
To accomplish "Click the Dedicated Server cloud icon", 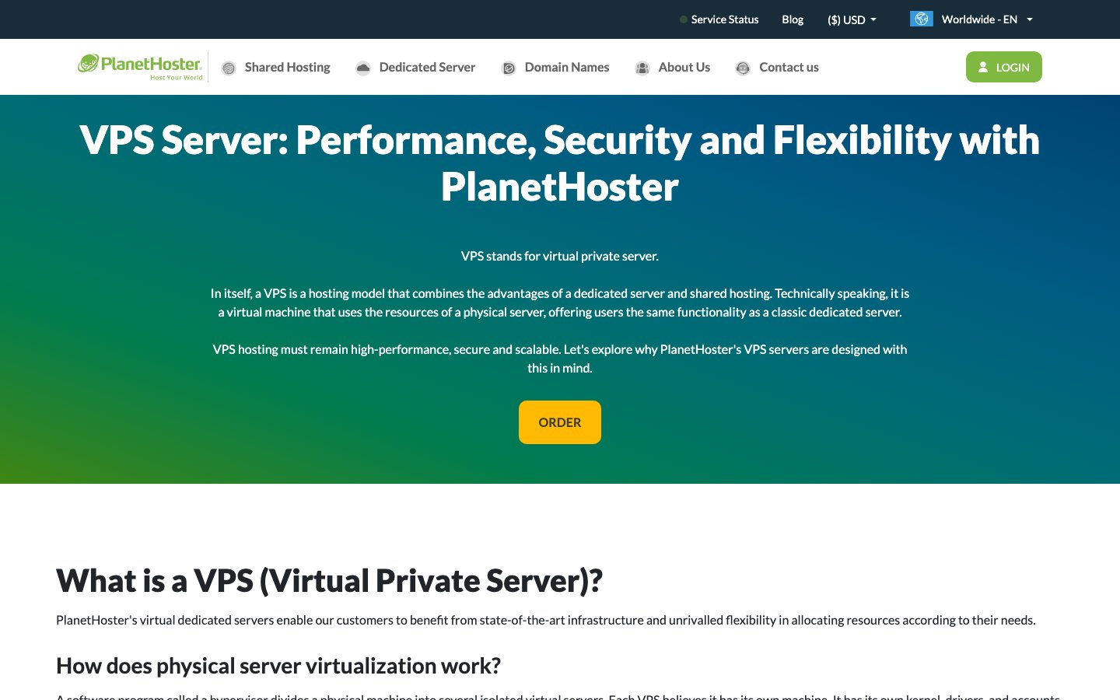I will coord(363,68).
